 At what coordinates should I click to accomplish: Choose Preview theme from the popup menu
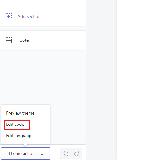click(x=20, y=113)
